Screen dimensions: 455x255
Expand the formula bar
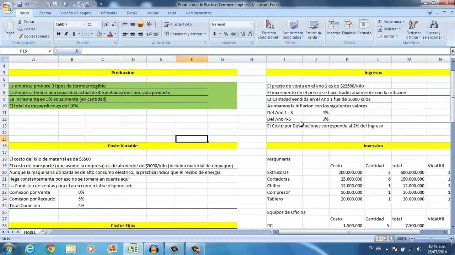(453, 51)
